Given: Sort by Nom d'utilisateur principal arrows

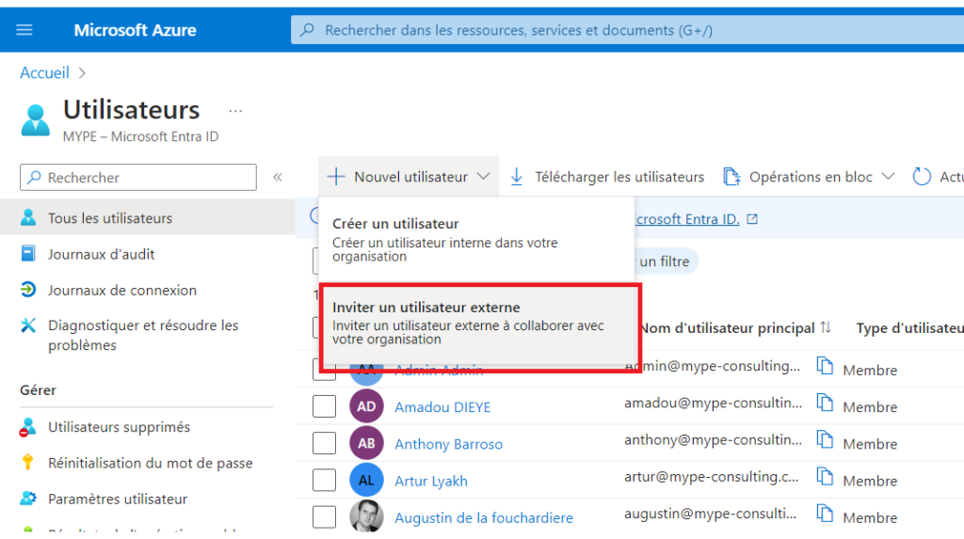Looking at the screenshot, I should pyautogui.click(x=826, y=327).
